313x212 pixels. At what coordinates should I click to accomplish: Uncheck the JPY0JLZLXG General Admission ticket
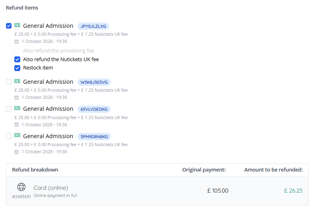[9, 26]
